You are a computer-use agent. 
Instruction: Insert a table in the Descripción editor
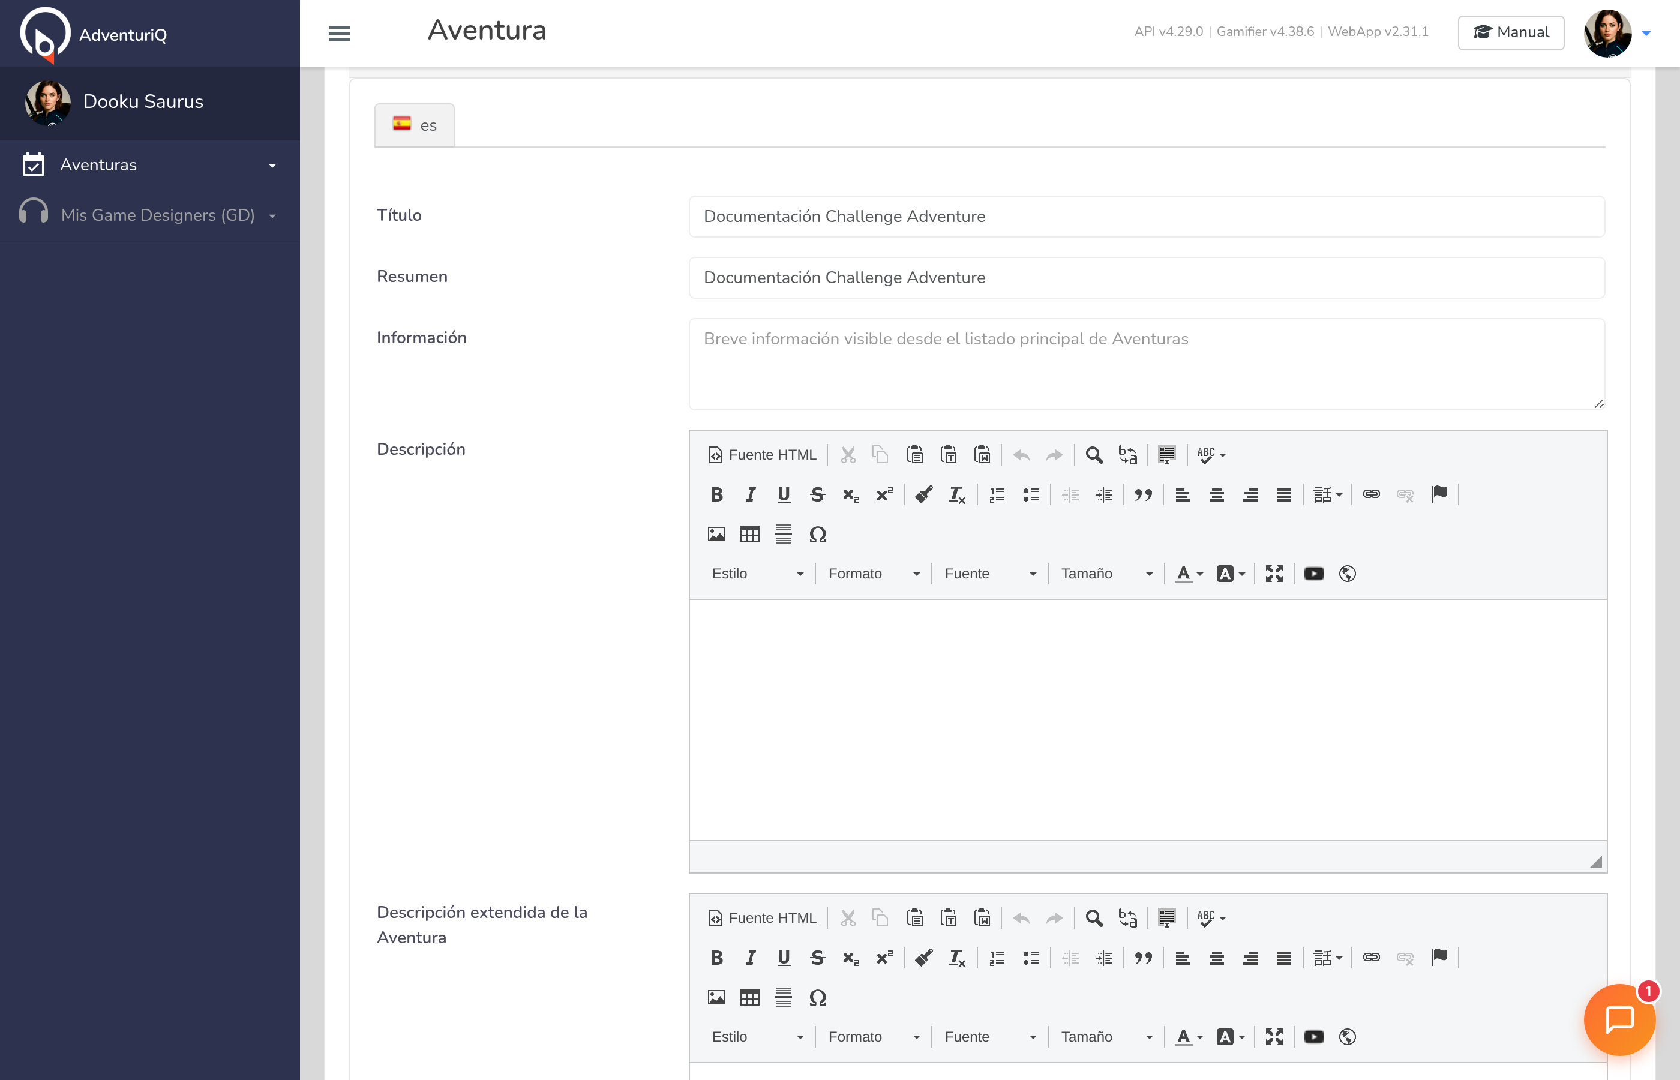pos(749,535)
